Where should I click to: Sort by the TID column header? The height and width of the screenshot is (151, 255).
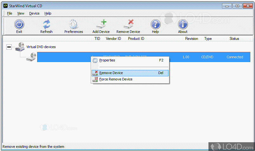point(97,39)
